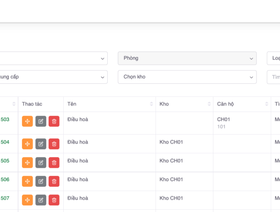Screen dimensions: 280x212
Task: Click red delete icon in row 507
Action: 54,200
